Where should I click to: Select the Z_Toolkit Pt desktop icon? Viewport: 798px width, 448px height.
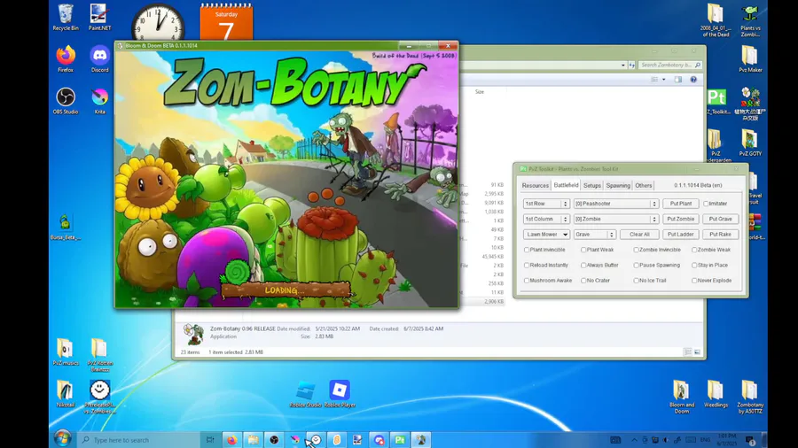716,101
